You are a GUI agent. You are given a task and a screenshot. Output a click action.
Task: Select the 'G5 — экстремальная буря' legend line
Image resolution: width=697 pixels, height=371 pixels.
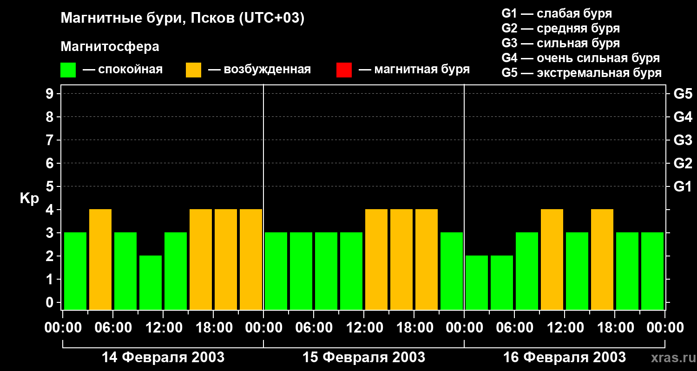tap(582, 73)
